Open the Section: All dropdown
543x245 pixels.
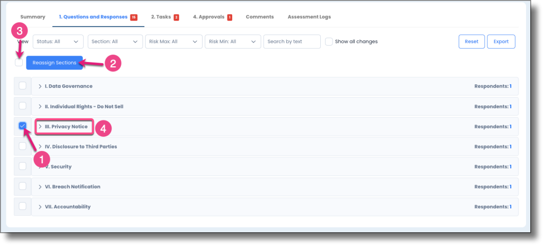pyautogui.click(x=115, y=41)
